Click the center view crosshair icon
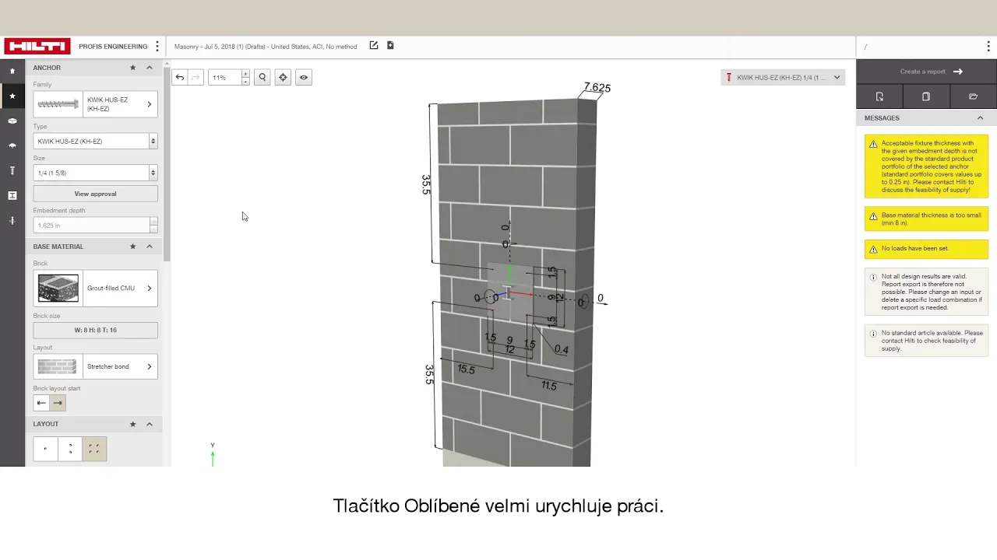The image size is (997, 560). [x=283, y=78]
